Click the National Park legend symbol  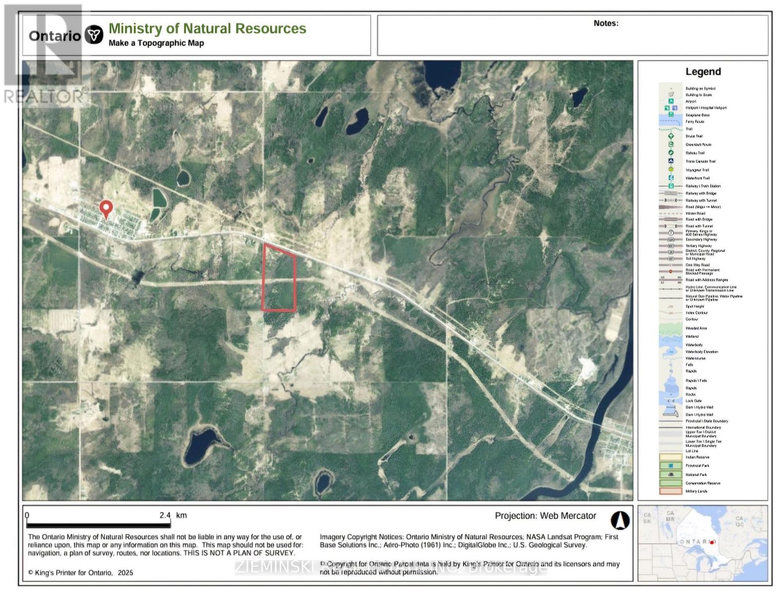671,474
